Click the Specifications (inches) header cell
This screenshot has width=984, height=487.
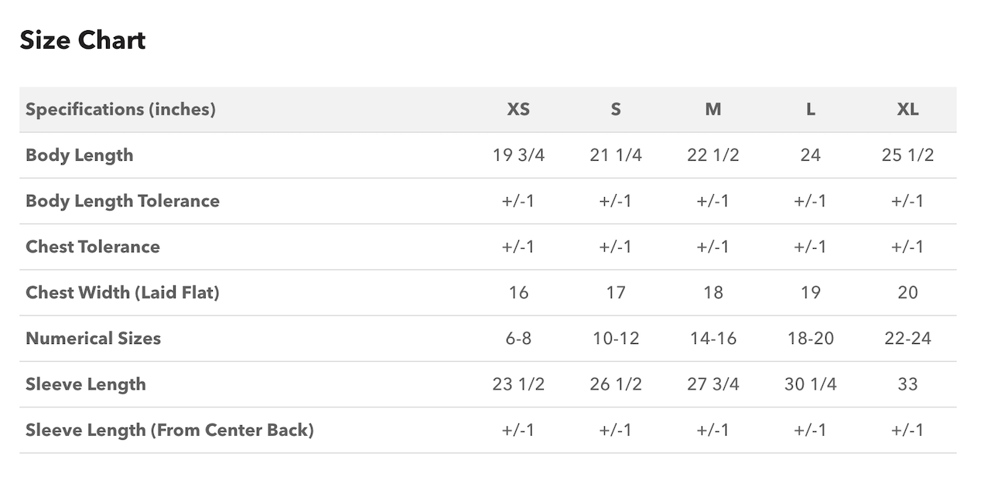click(x=121, y=109)
